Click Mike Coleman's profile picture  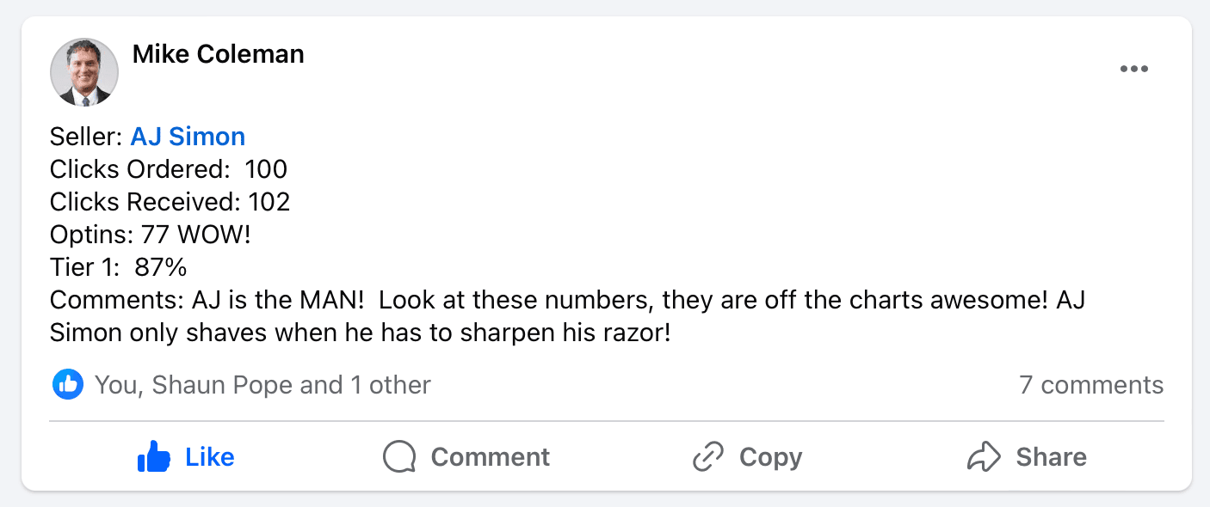coord(84,72)
